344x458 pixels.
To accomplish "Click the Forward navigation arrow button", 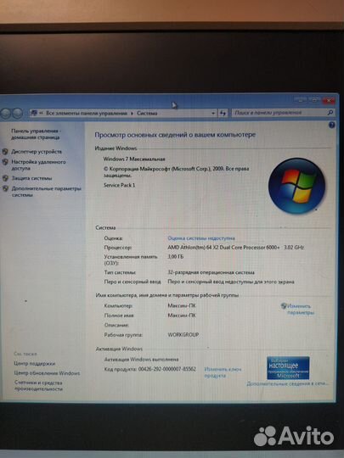I will (18, 114).
